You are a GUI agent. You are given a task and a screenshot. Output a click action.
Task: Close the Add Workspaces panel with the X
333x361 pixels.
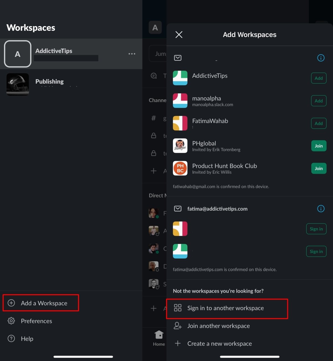coord(179,34)
